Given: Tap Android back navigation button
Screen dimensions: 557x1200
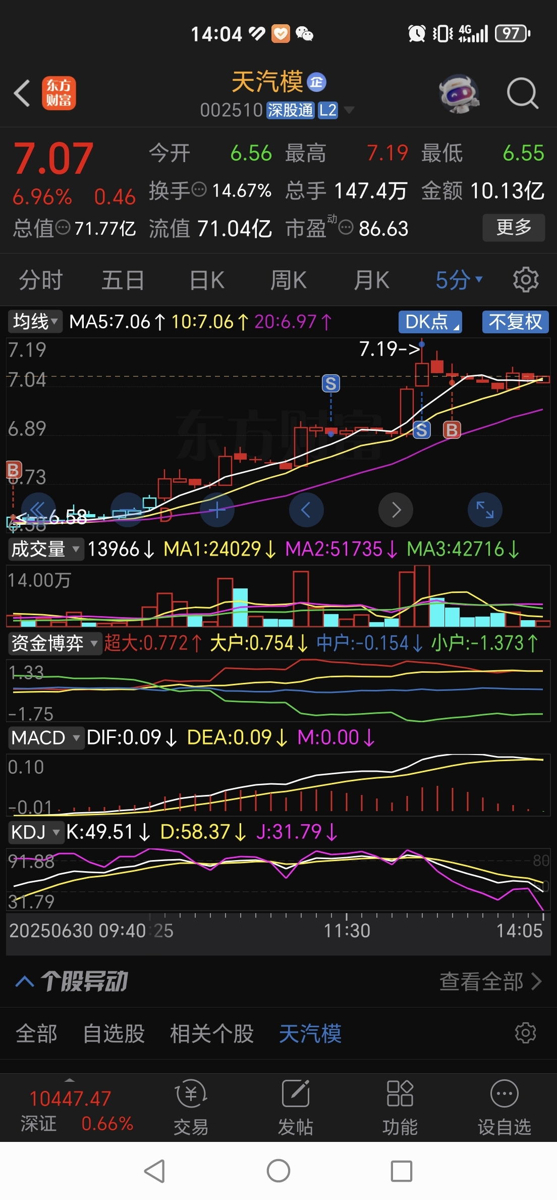Looking at the screenshot, I should (x=155, y=1171).
